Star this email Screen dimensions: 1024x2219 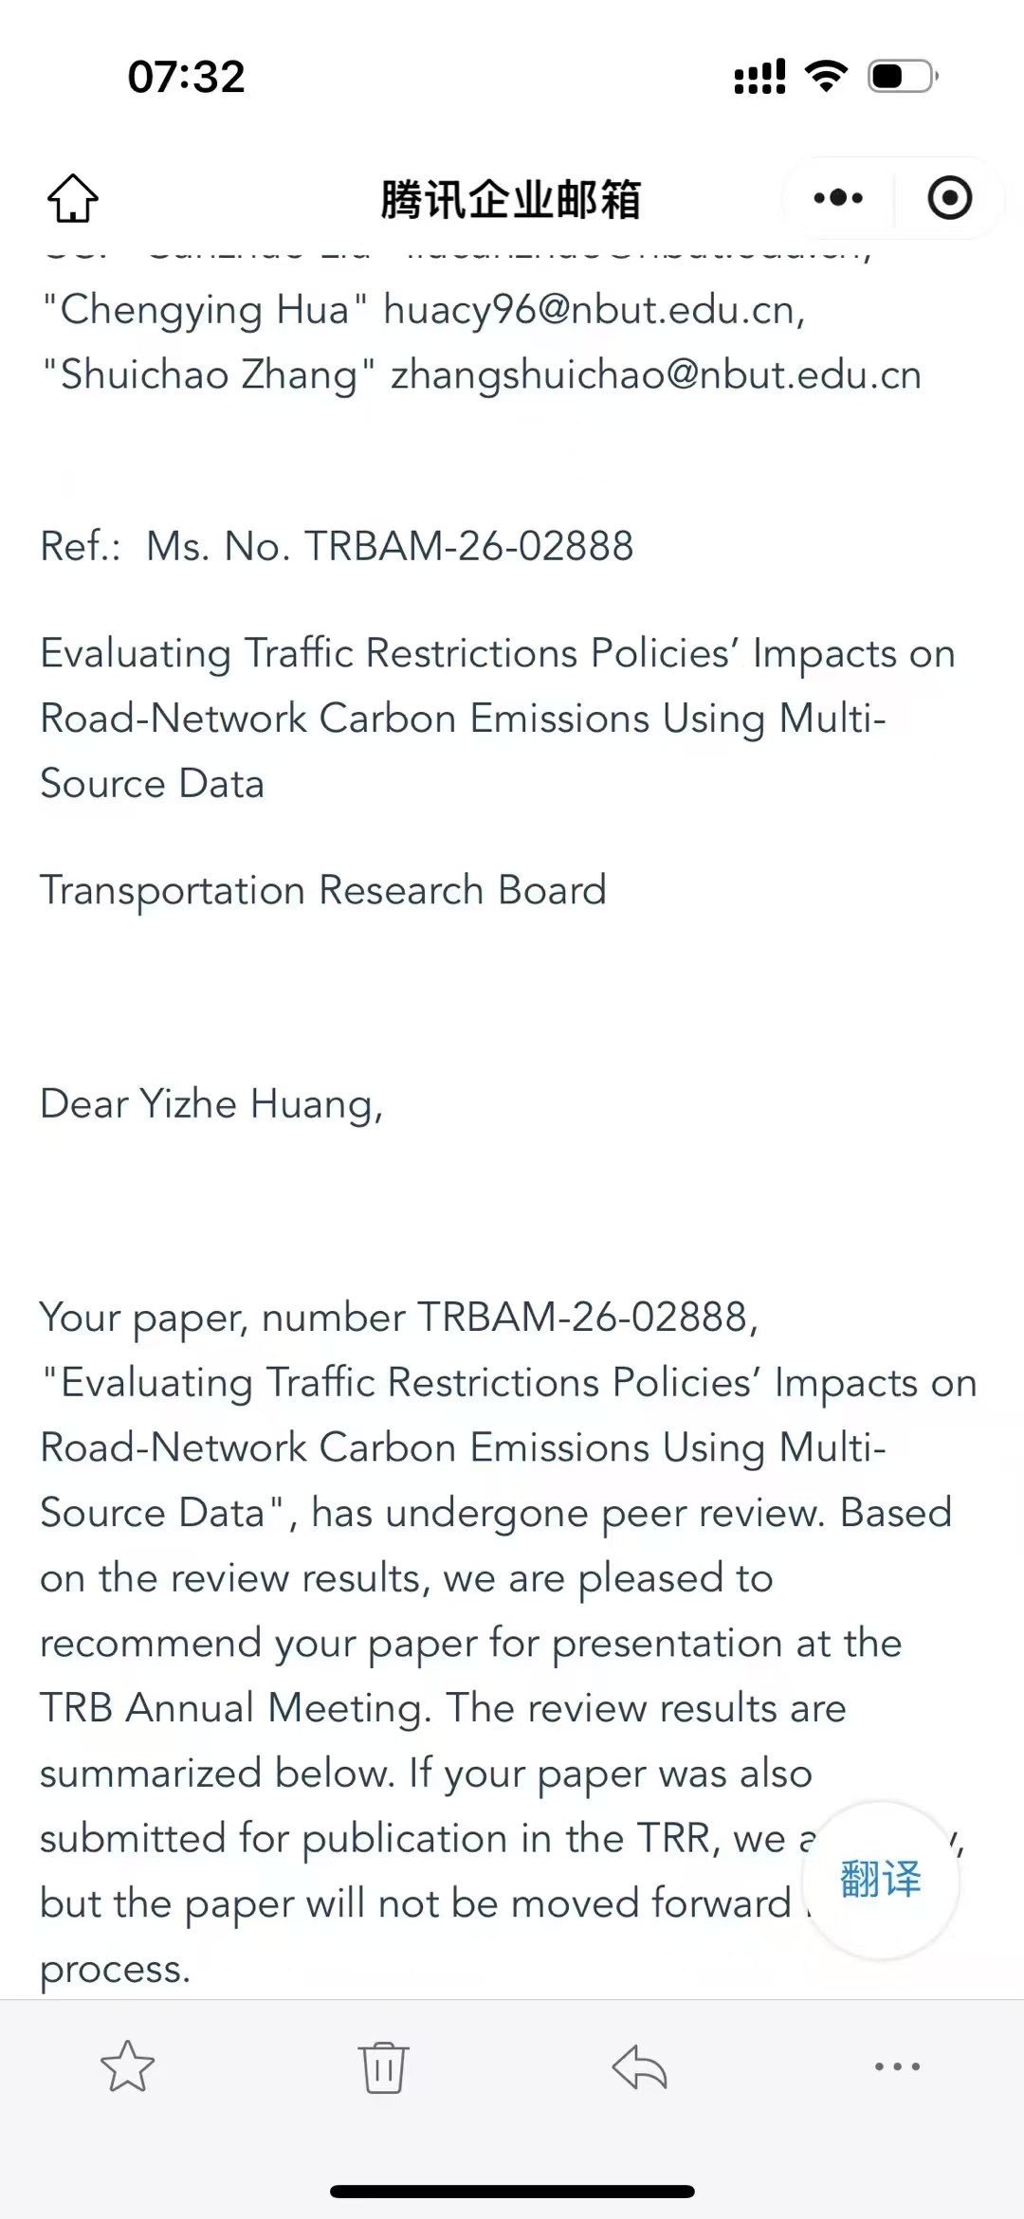[x=127, y=2066]
